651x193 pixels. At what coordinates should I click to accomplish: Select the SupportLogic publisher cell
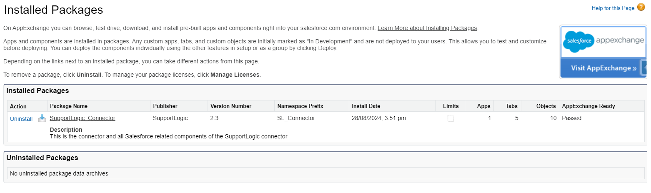pyautogui.click(x=170, y=118)
